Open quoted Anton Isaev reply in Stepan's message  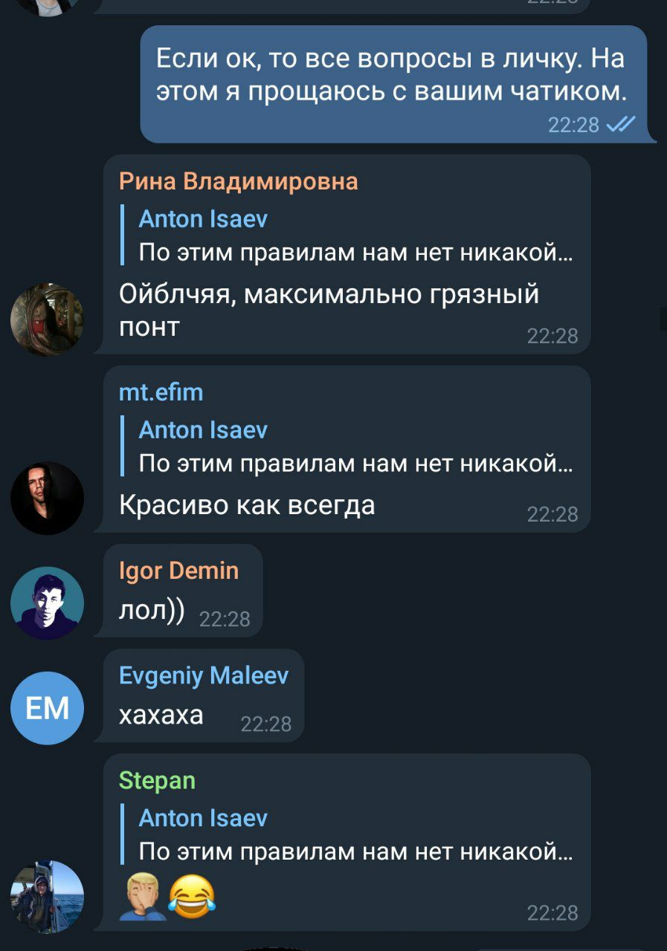tap(348, 834)
